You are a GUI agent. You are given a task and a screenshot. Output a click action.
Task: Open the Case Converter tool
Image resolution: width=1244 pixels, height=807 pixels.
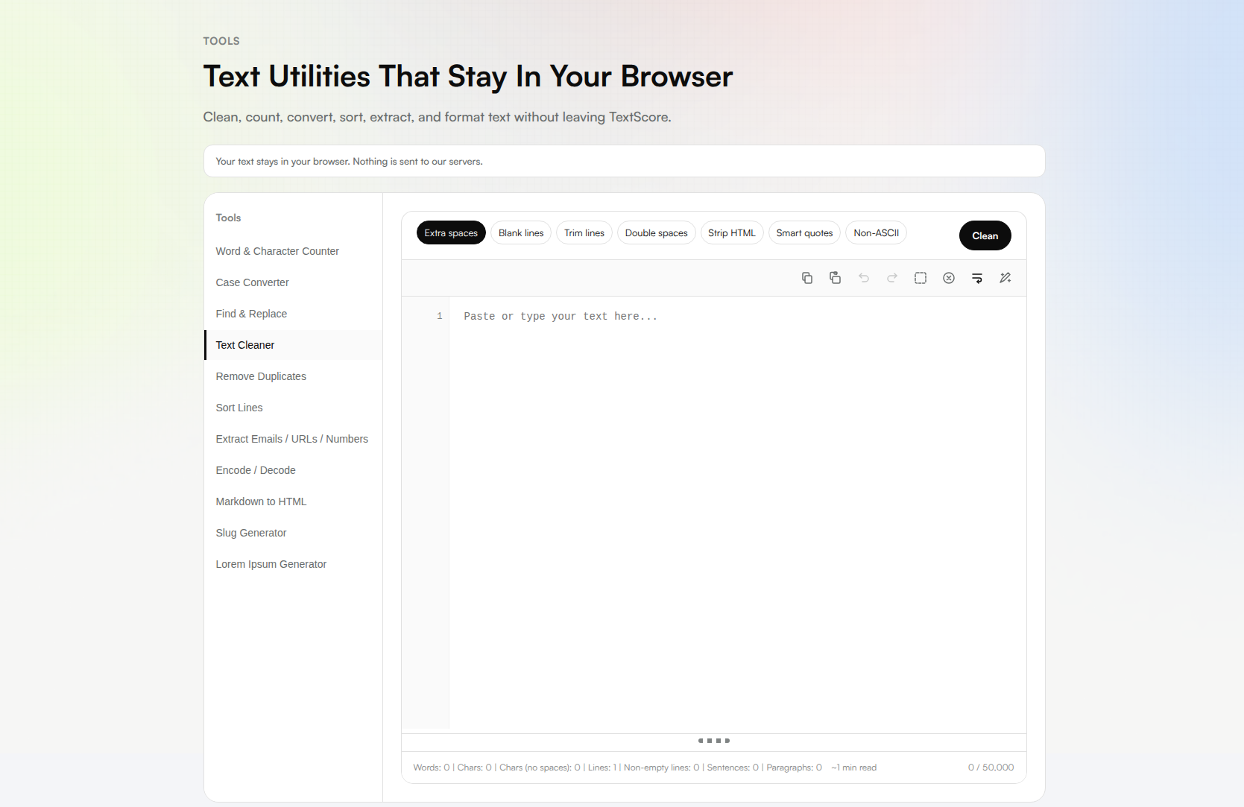pos(293,282)
